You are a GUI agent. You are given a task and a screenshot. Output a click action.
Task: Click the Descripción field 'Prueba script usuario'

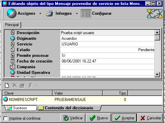pyautogui.click(x=107, y=33)
